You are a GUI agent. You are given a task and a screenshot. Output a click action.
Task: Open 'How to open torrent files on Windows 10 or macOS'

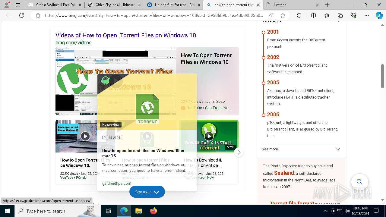pyautogui.click(x=144, y=153)
